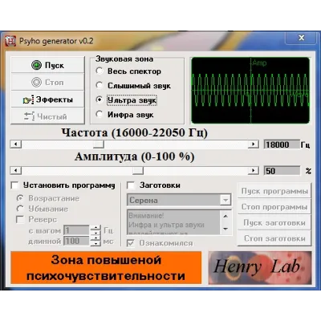321x321 pixels.
Task: Select the Инфра звук radio option
Action: 124,115
